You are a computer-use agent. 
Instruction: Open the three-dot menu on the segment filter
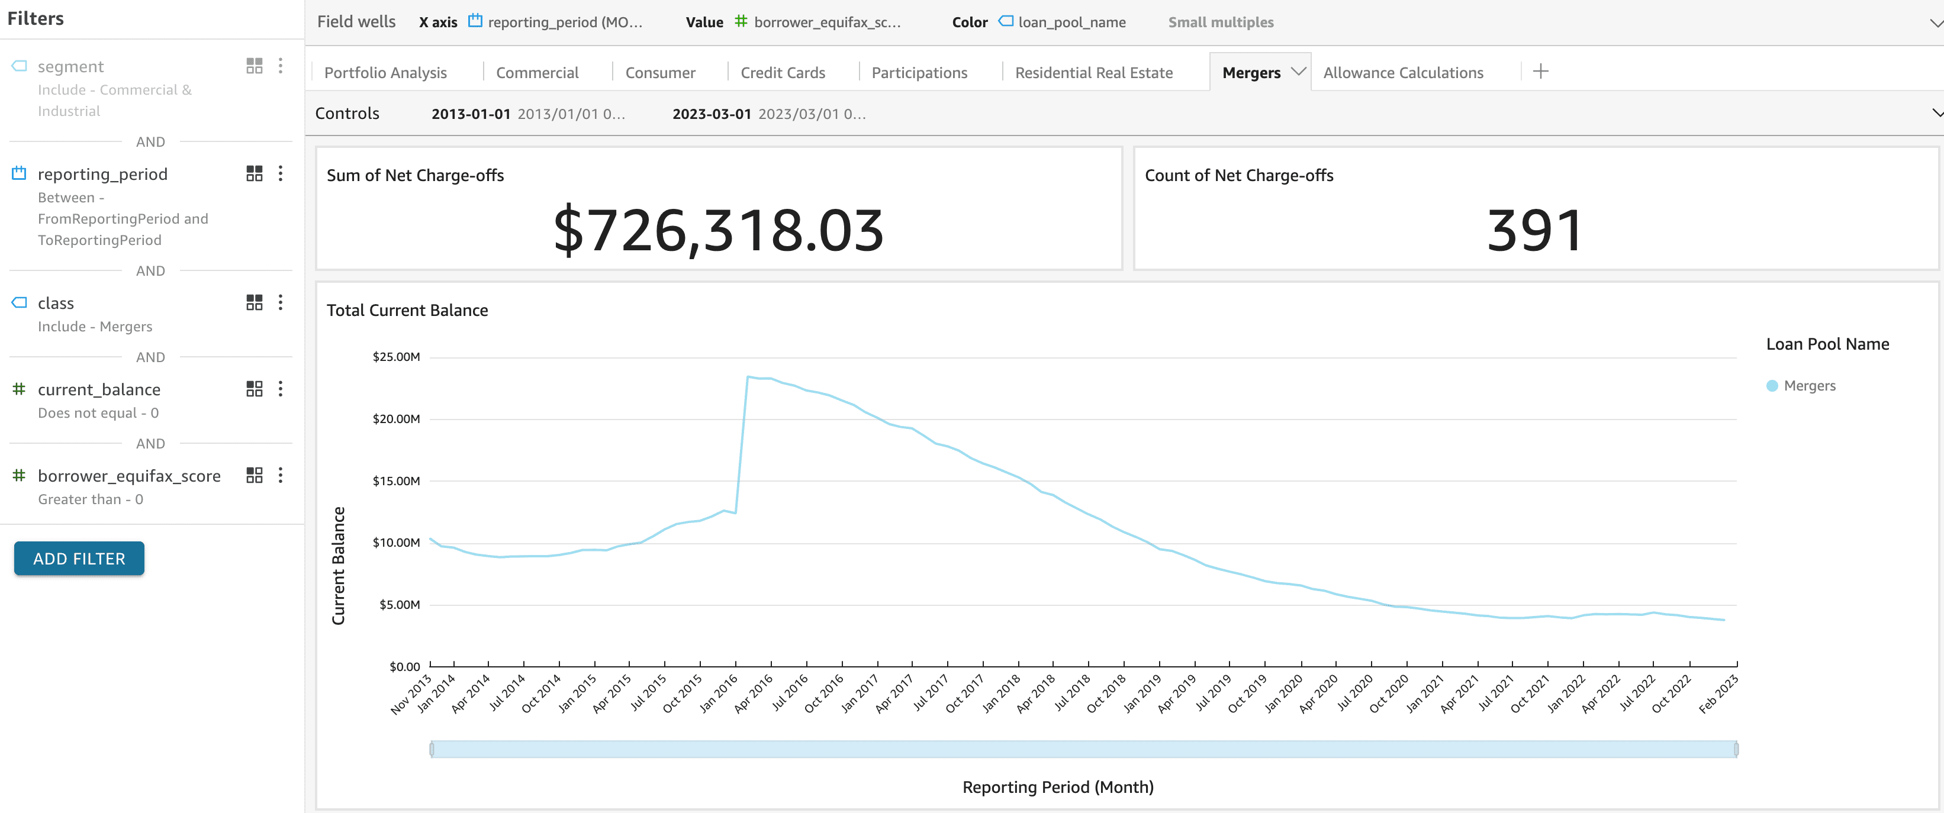pyautogui.click(x=281, y=66)
